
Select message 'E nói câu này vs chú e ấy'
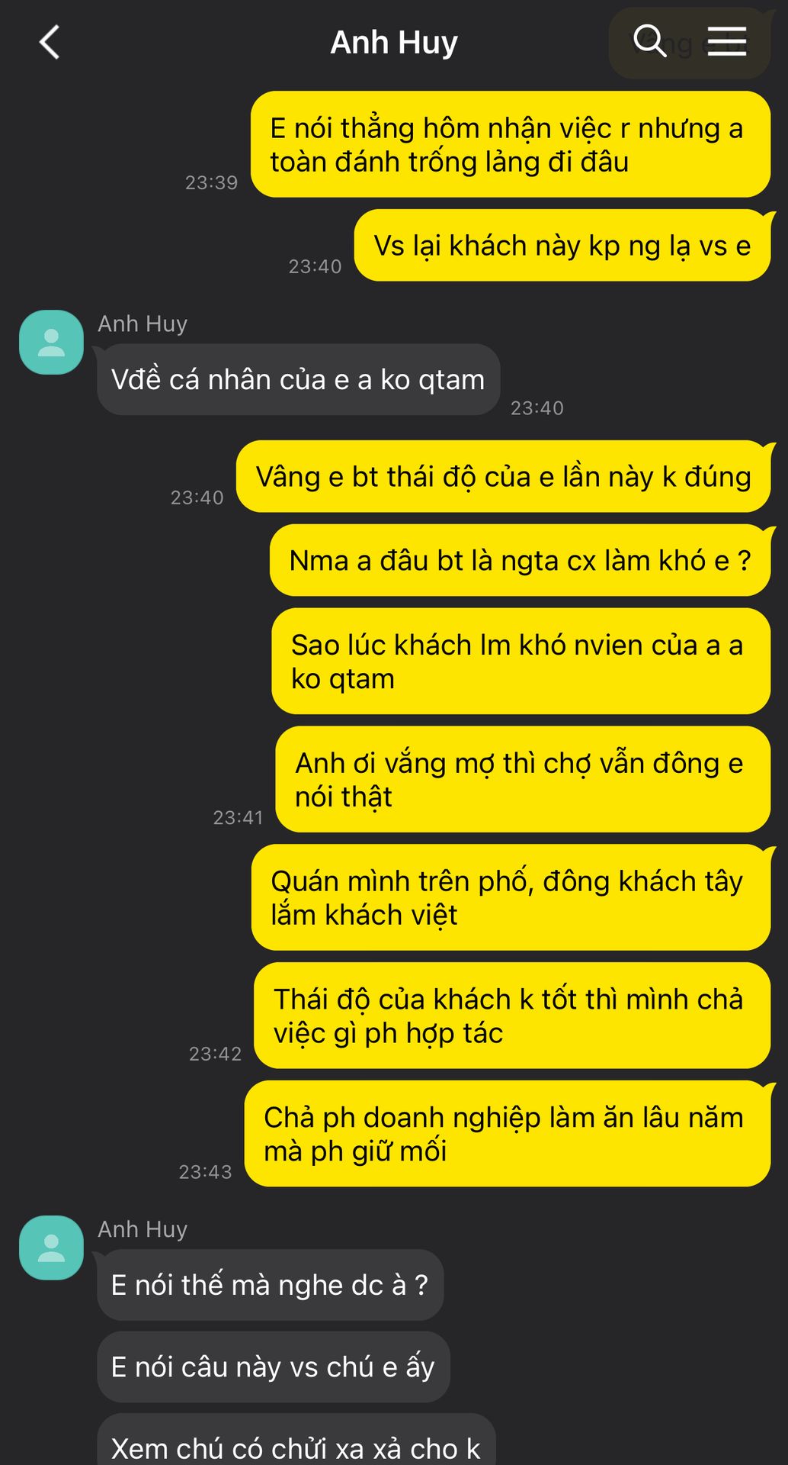coord(273,1367)
